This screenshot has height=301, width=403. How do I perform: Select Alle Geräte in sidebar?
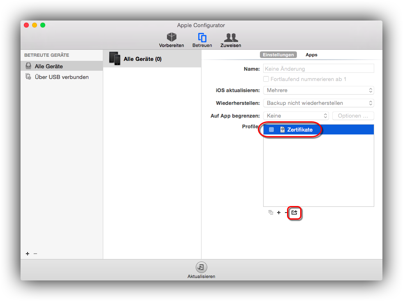(62, 66)
